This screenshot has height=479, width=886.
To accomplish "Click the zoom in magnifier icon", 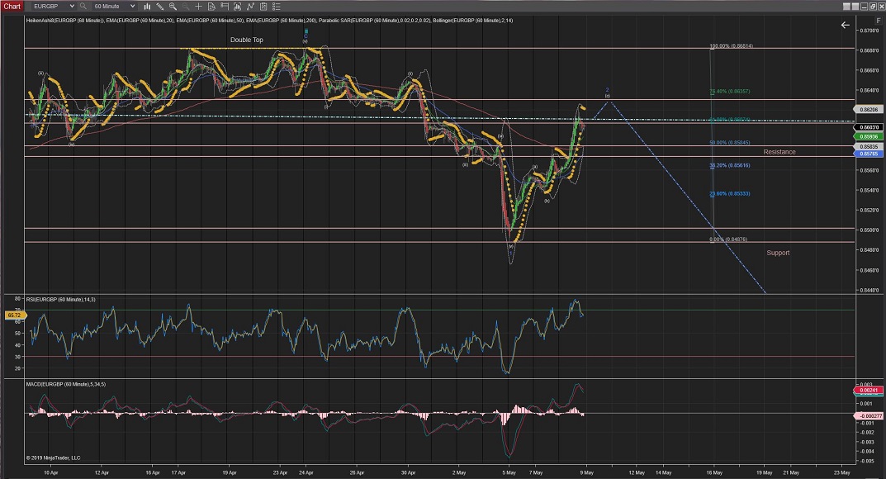I will coord(173,6).
